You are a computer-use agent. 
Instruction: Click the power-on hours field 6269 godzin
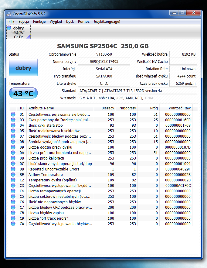tap(183, 83)
